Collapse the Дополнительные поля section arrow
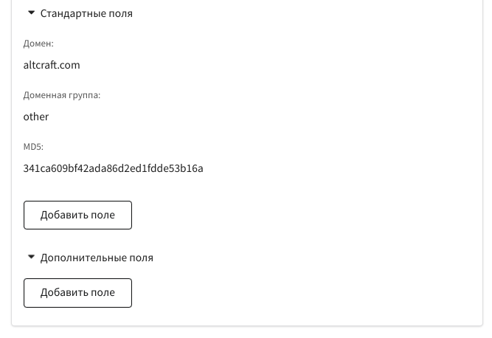 pyautogui.click(x=31, y=257)
